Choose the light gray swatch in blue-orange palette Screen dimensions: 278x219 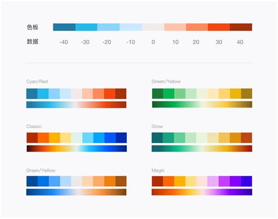(76, 181)
